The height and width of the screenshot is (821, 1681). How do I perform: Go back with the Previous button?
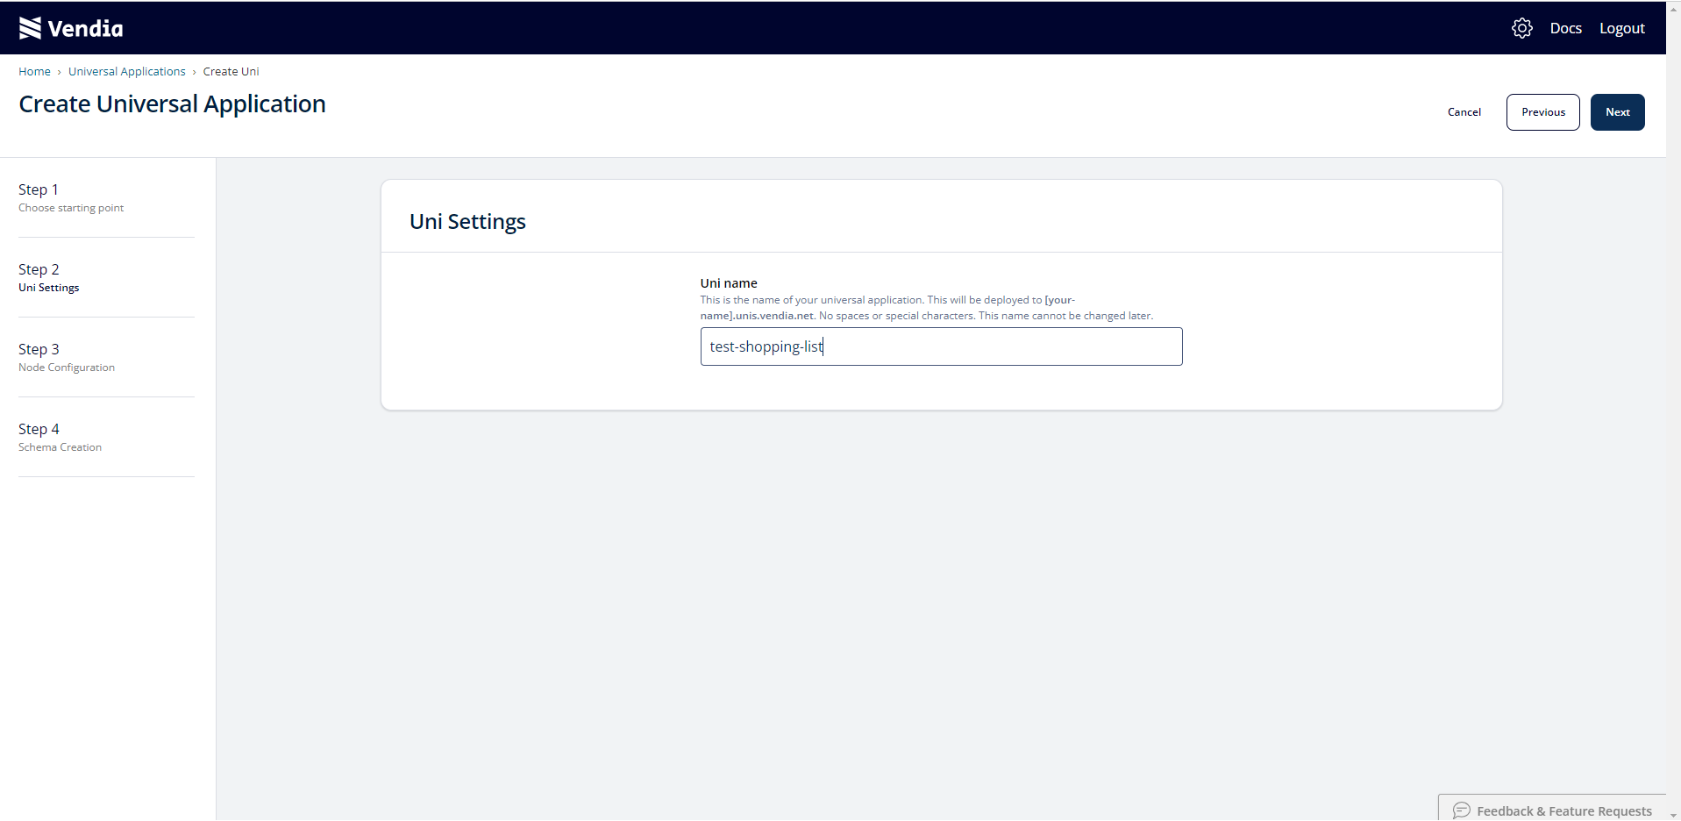[1543, 112]
